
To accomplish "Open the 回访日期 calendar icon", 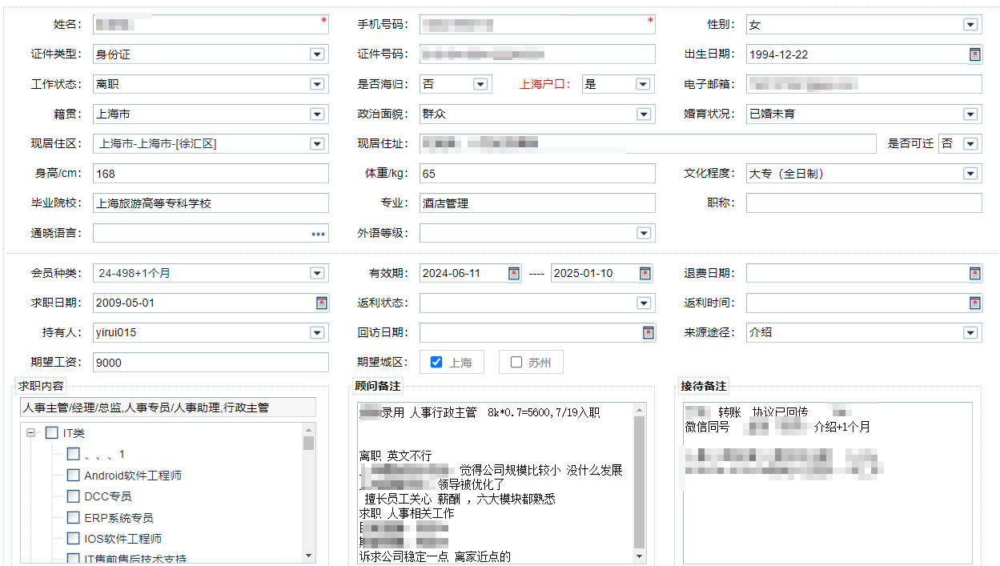I will 649,332.
